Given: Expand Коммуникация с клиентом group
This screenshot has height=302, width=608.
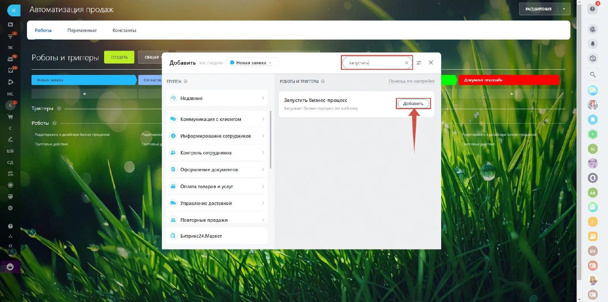Looking at the screenshot, I should click(x=216, y=119).
